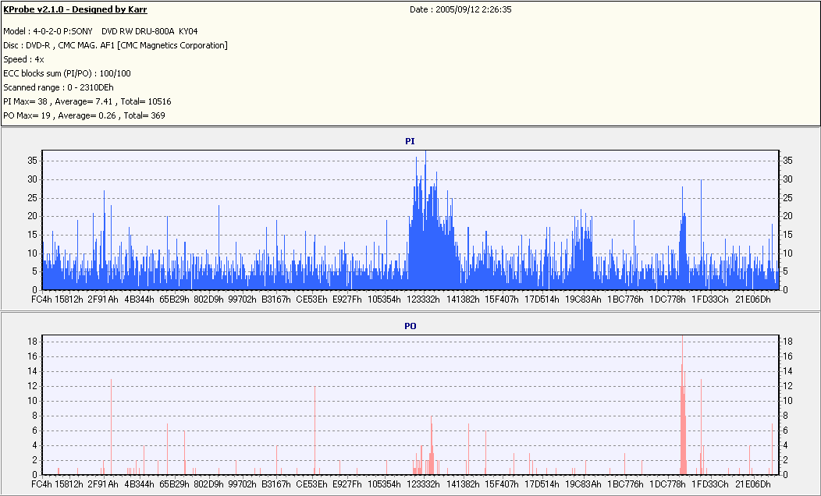Screen dimensions: 821x496
Task: Click the 123332h label under PI graph
Action: (x=424, y=299)
